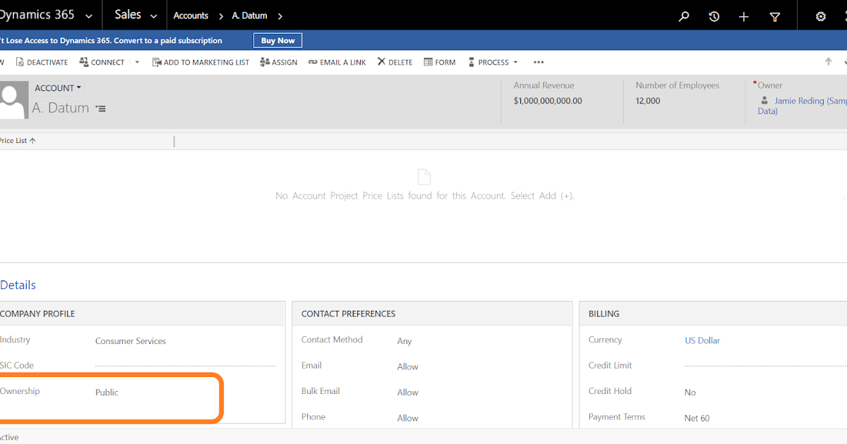Screen dimensions: 847x444
Task: Open the more commands ellipsis menu
Action: click(539, 62)
